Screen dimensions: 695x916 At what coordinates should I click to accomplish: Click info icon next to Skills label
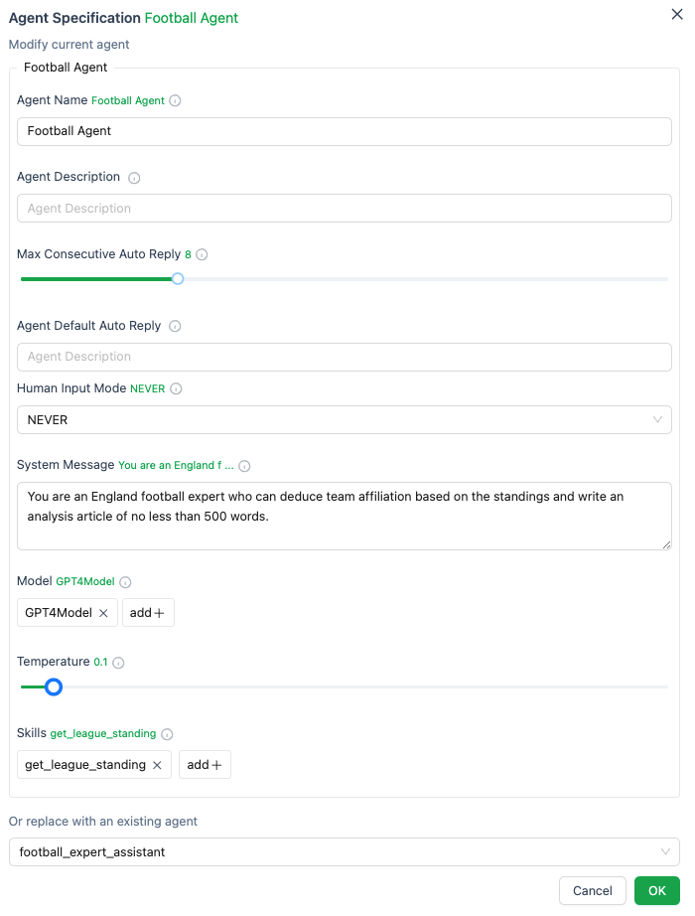tap(167, 734)
